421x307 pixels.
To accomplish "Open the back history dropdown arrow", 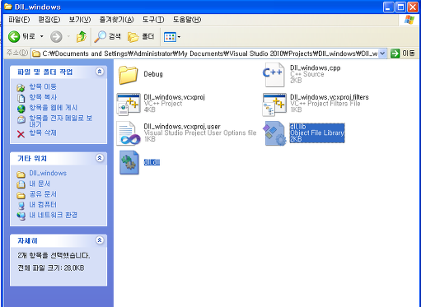I will coord(42,36).
